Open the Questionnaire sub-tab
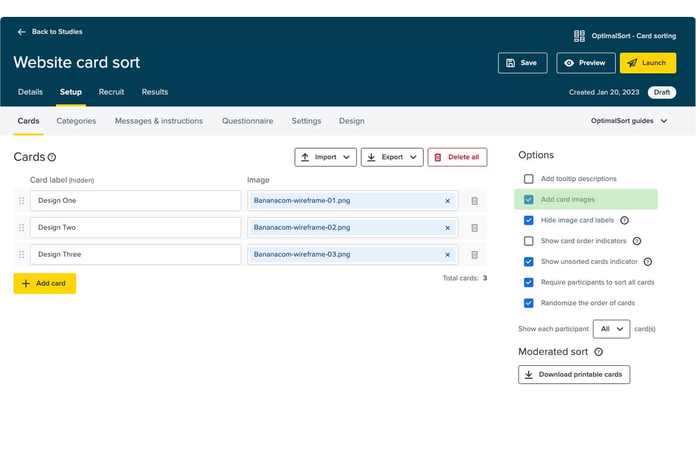The height and width of the screenshot is (464, 696). 247,121
